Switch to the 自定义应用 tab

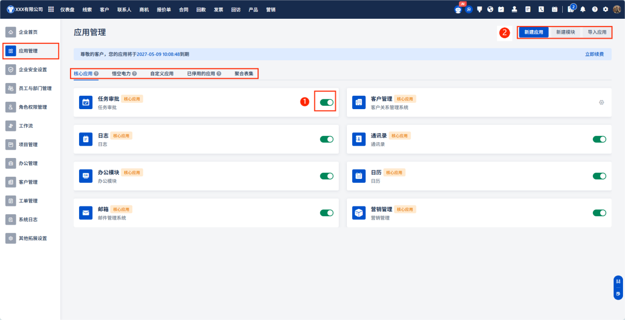162,74
